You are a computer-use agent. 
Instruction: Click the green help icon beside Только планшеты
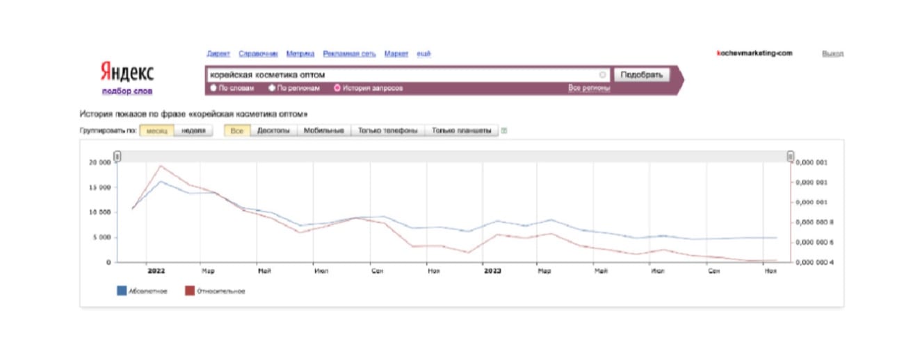point(504,130)
